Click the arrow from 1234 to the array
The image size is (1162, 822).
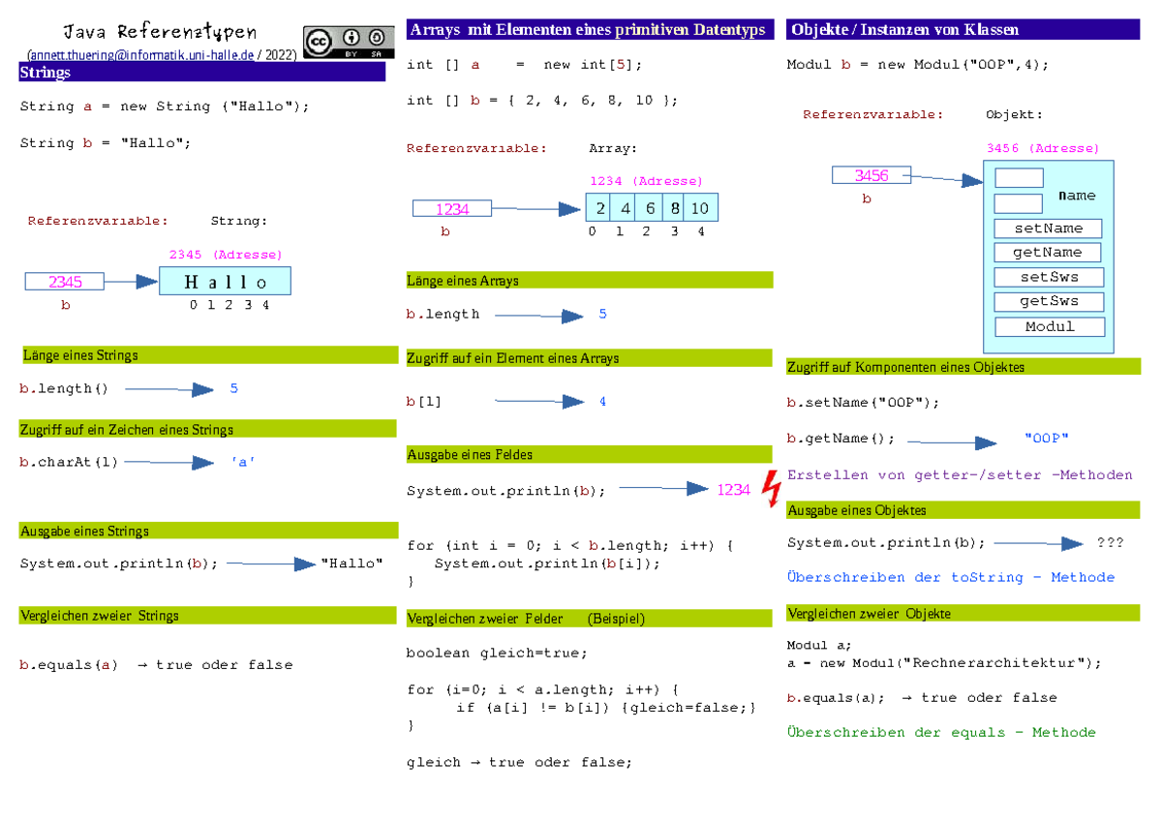[536, 208]
